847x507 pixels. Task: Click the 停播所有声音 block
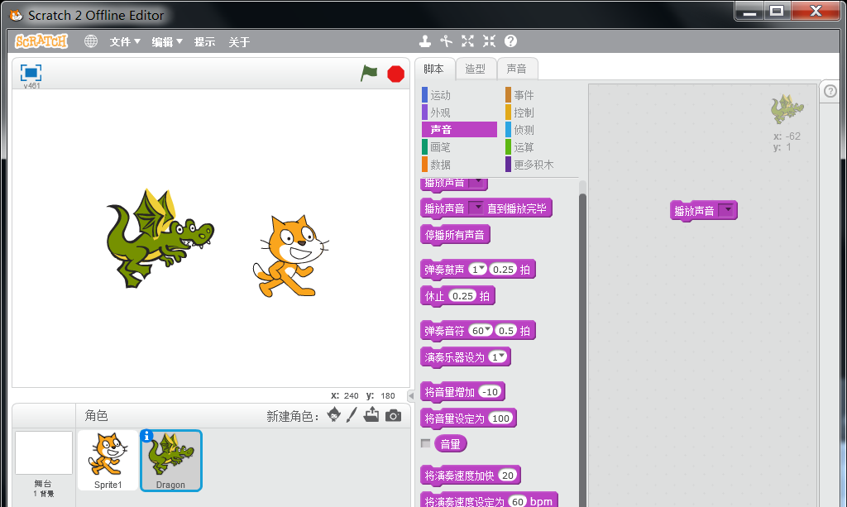455,235
